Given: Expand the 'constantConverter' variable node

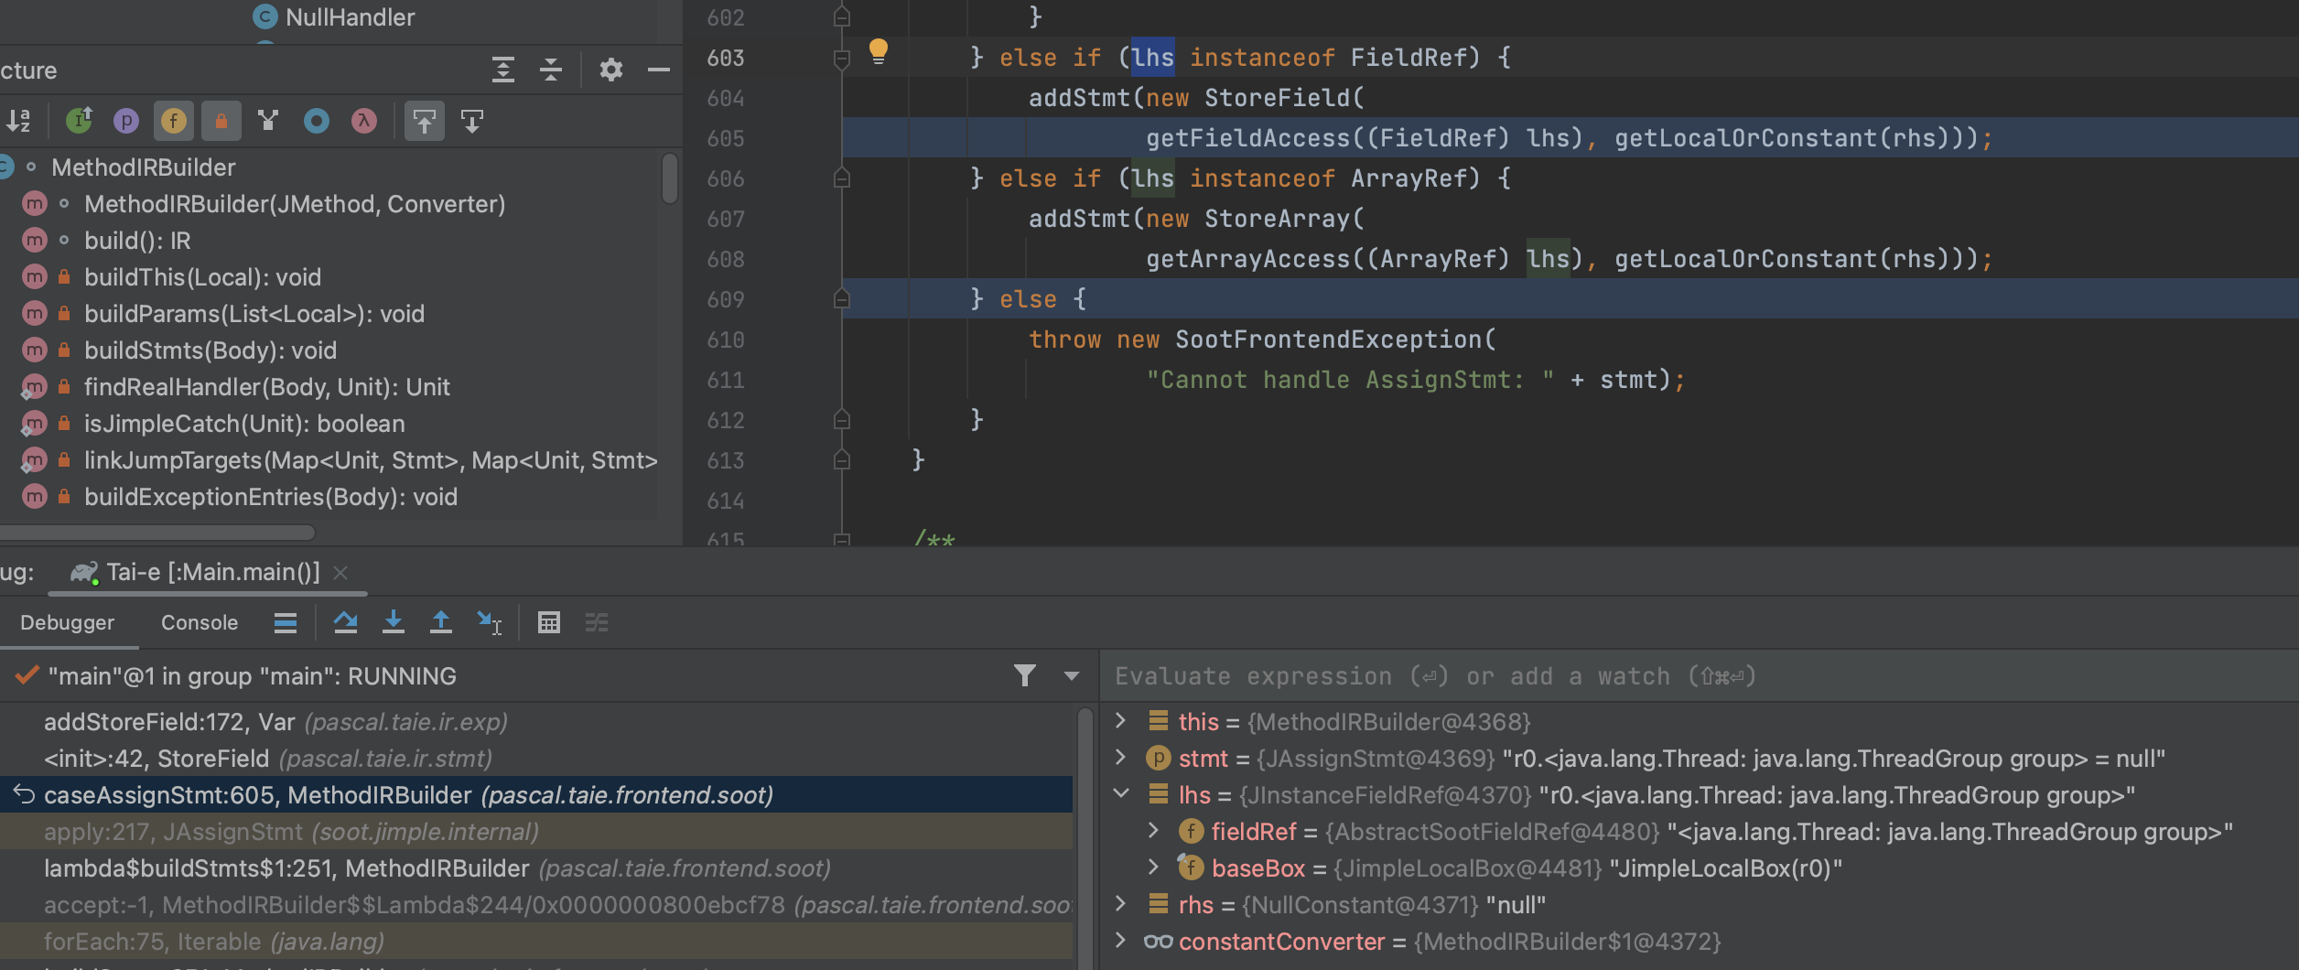Looking at the screenshot, I should pos(1120,941).
